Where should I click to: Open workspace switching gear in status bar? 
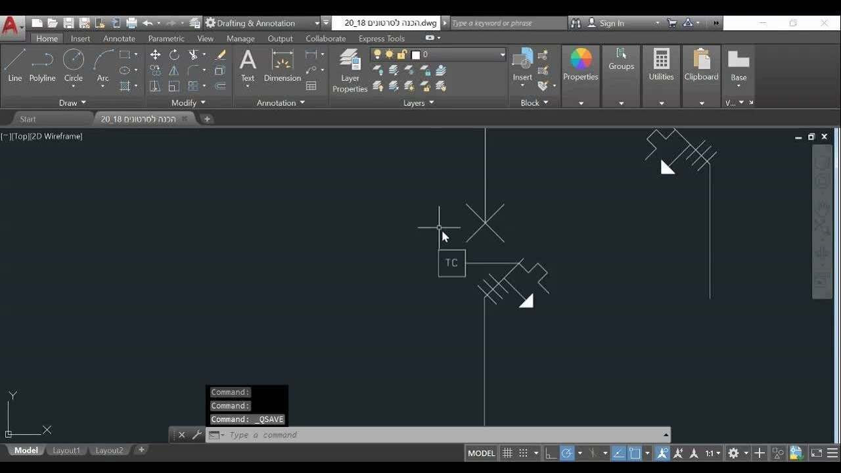734,453
